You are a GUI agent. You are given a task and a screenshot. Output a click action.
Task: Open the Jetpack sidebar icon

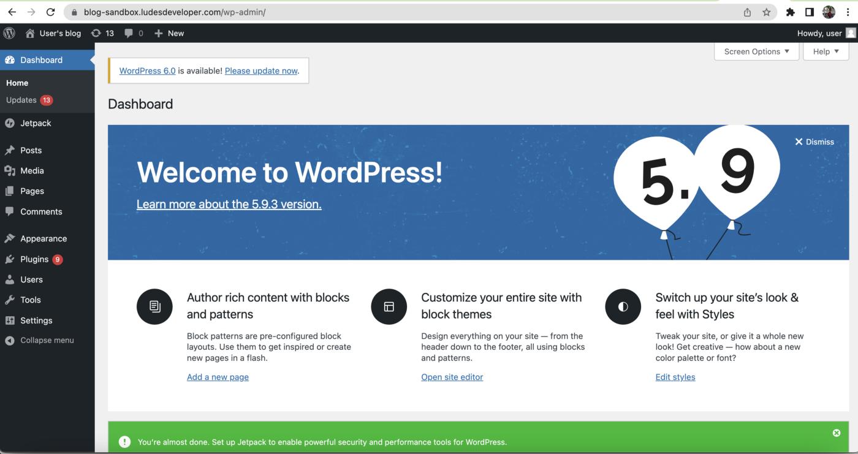[11, 123]
